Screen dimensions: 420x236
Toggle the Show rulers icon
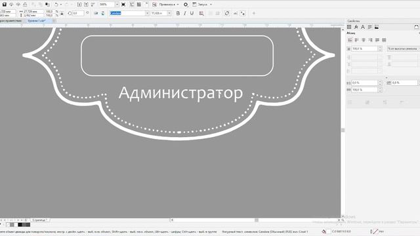tap(132, 5)
